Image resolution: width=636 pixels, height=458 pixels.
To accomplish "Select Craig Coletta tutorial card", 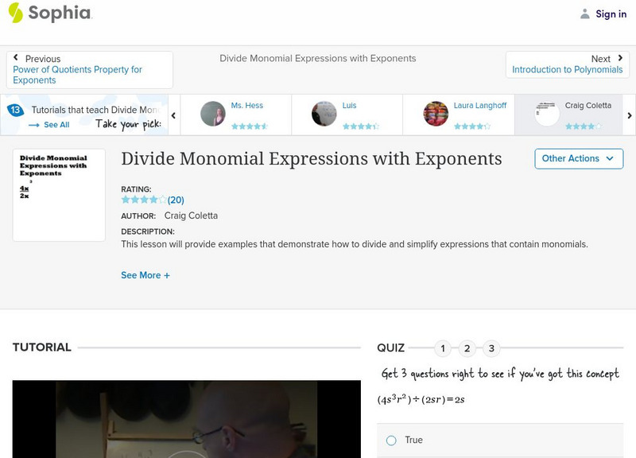I will point(569,114).
